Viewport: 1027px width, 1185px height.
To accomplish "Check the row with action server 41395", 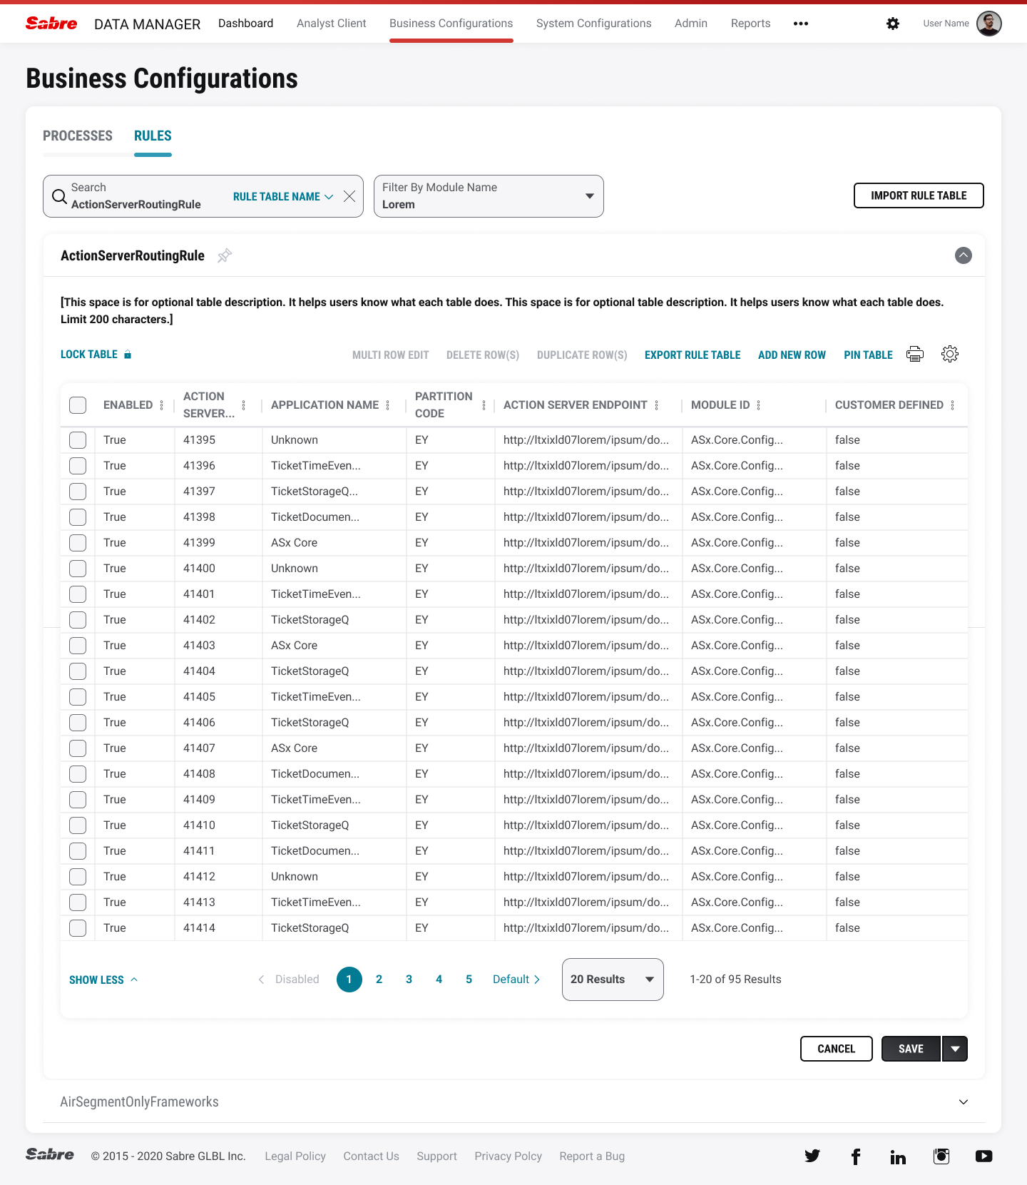I will pos(78,440).
